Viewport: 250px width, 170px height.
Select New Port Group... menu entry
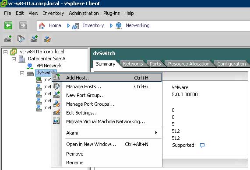tap(106, 95)
